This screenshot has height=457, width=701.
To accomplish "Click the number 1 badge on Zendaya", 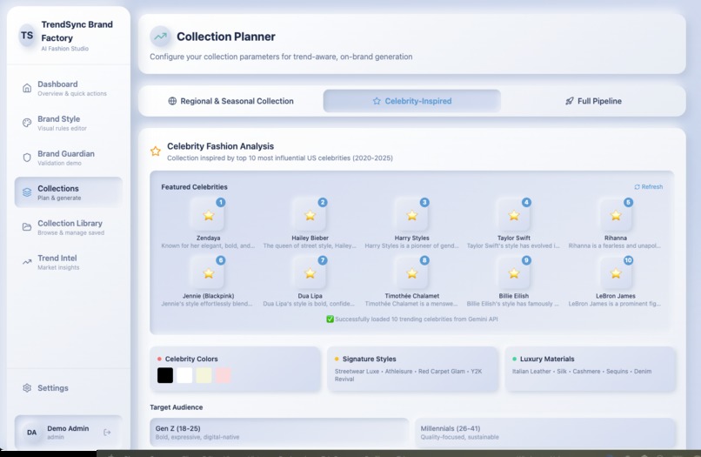I will pyautogui.click(x=220, y=202).
